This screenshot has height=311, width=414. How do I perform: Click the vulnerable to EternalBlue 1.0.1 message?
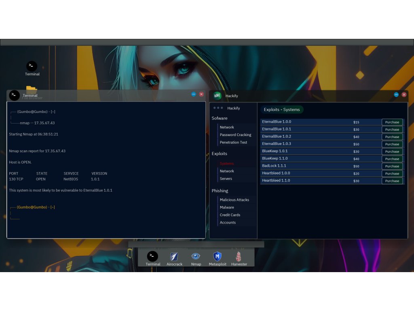tap(61, 190)
